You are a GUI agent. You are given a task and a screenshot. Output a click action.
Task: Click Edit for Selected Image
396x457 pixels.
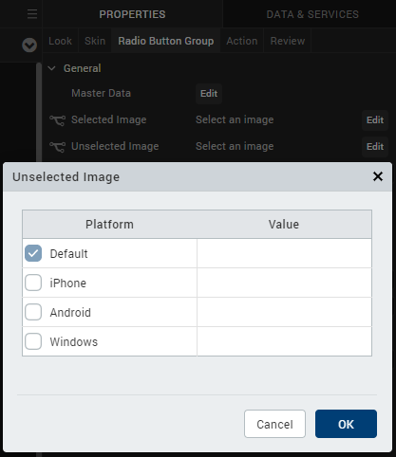375,120
